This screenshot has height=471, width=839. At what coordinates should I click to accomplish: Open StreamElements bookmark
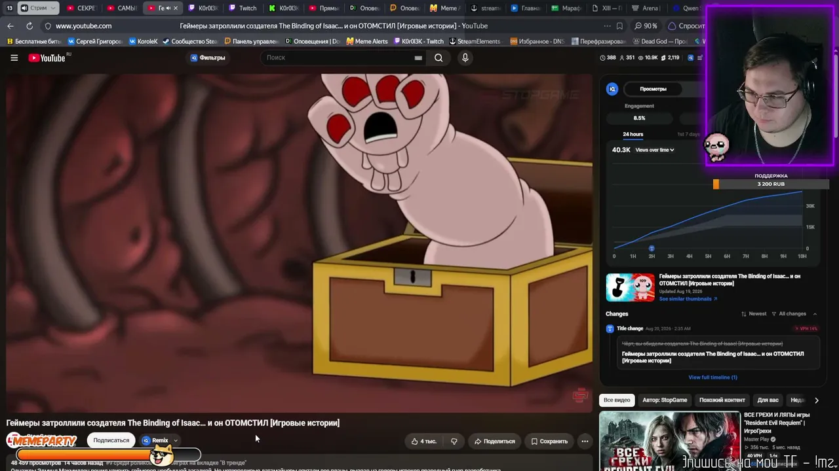coord(474,41)
